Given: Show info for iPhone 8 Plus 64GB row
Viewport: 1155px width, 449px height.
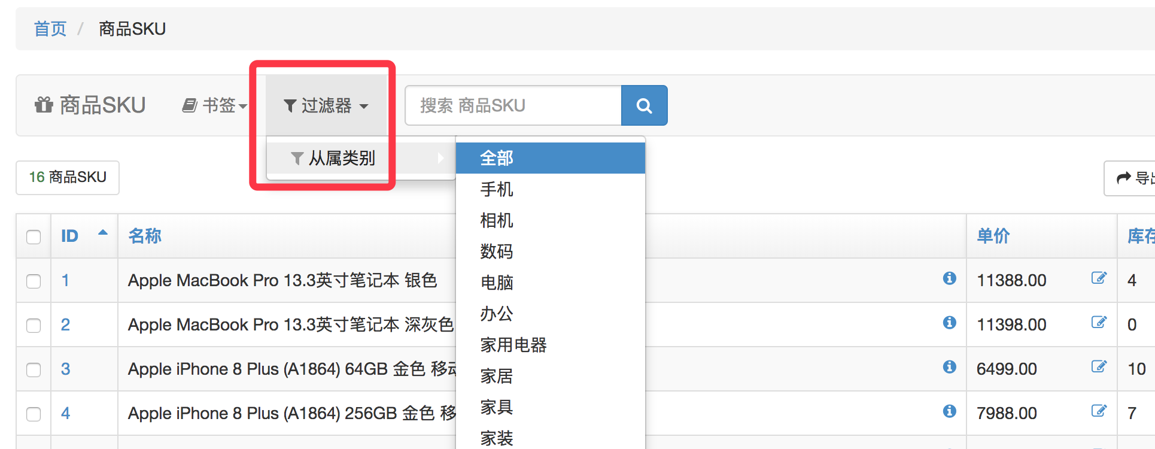Looking at the screenshot, I should tap(949, 367).
